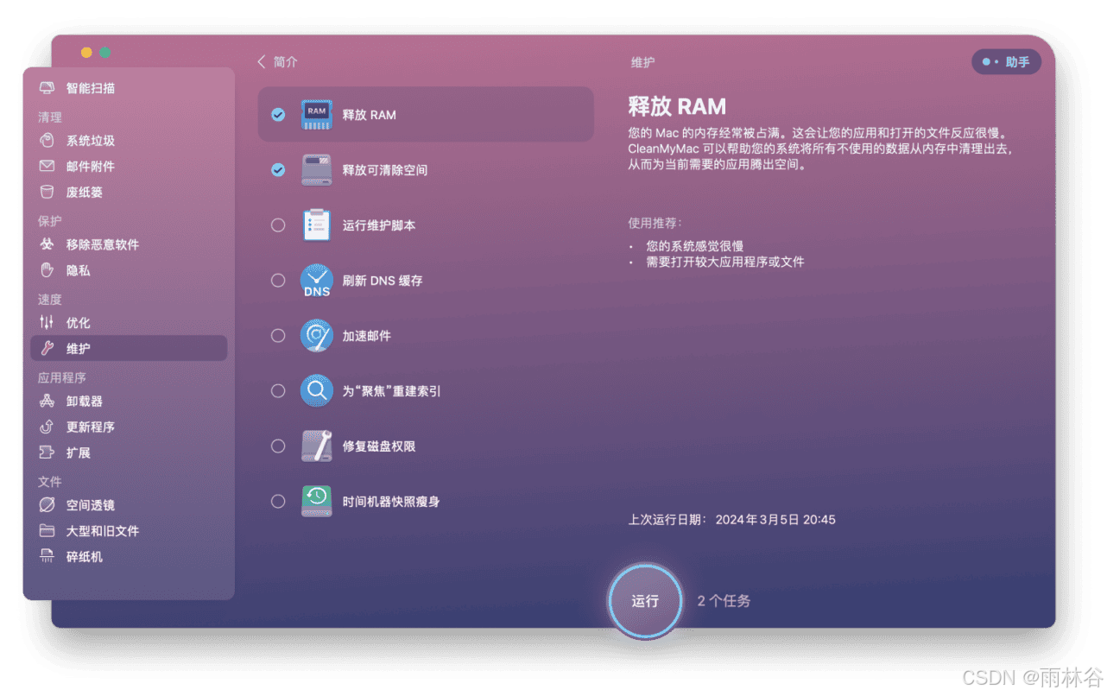
Task: Open the 隐私 hand icon
Action: pyautogui.click(x=47, y=270)
